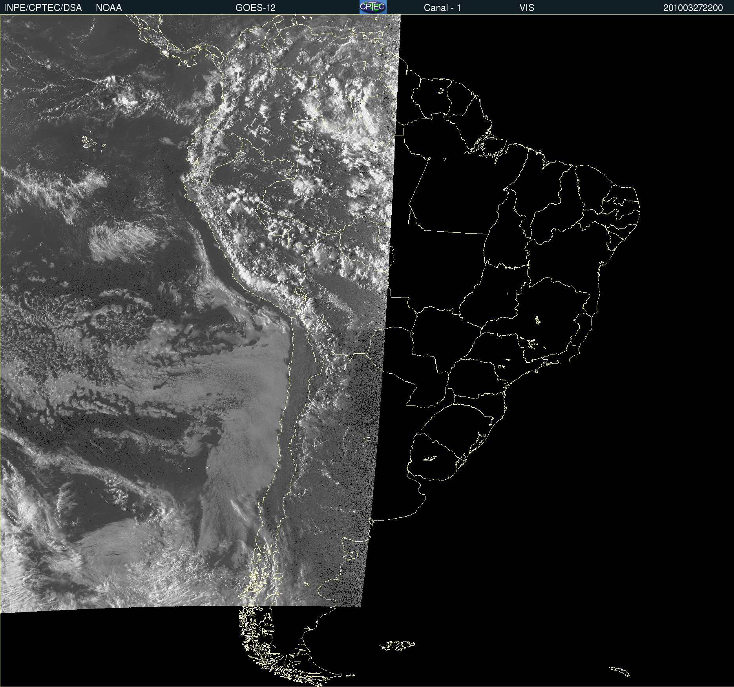
Task: Select the INPE/CPTEC/DSA header label
Action: coord(43,8)
